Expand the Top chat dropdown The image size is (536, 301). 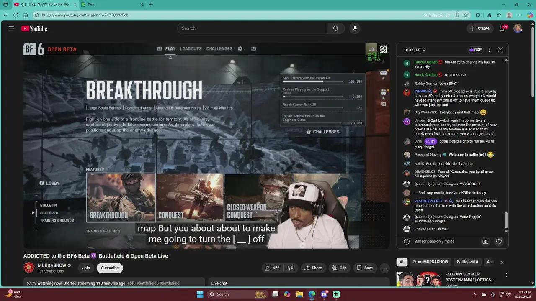tap(415, 50)
